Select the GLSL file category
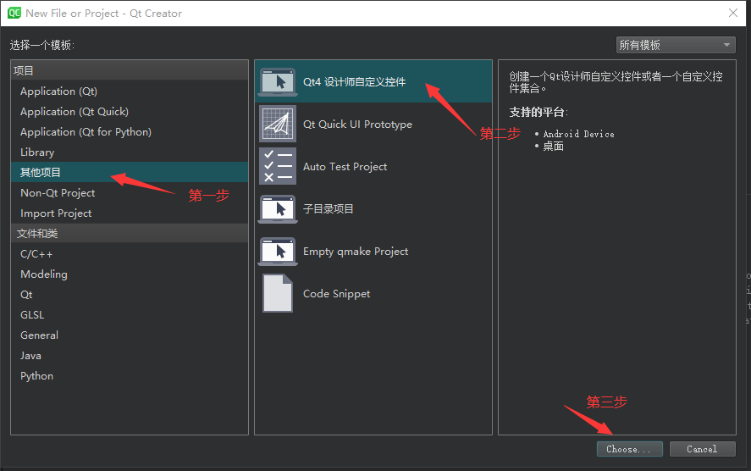751x471 pixels. pos(130,315)
